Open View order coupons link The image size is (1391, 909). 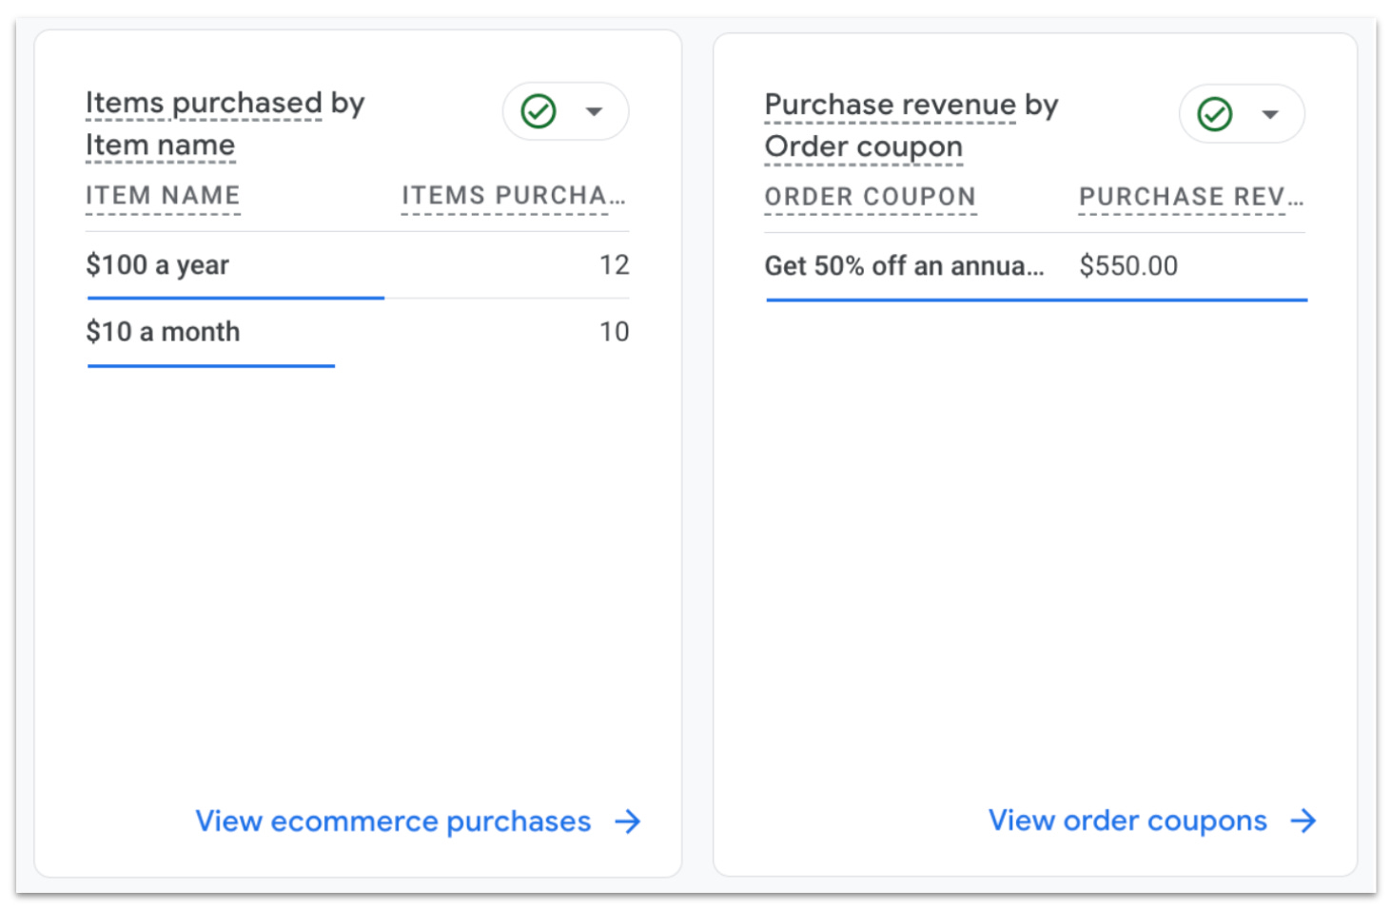point(1127,821)
